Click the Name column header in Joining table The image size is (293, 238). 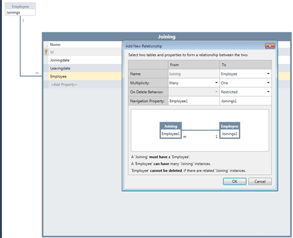(x=55, y=44)
